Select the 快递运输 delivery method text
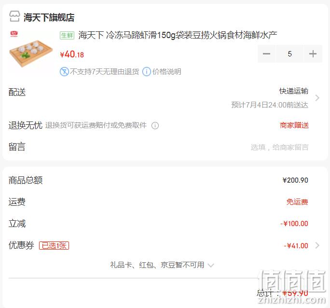This screenshot has width=330, height=308. (294, 91)
